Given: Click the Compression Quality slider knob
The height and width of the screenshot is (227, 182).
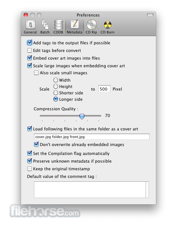Looking at the screenshot, I should pos(82,116).
